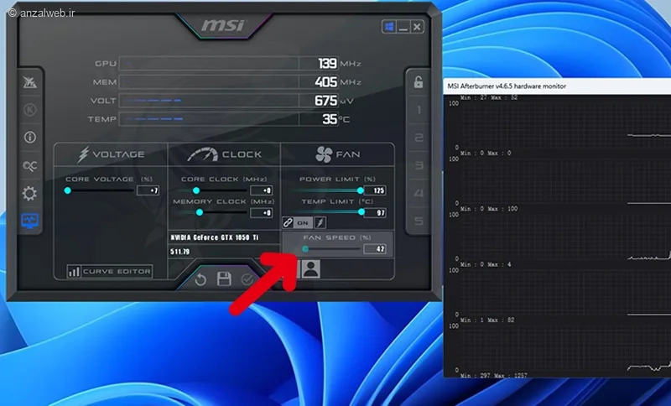Save settings with the floppy disk icon
This screenshot has width=671, height=406.
[224, 279]
